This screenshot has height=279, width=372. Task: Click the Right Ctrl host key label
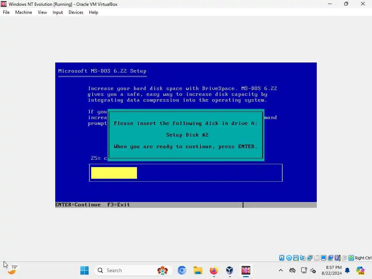(x=363, y=258)
